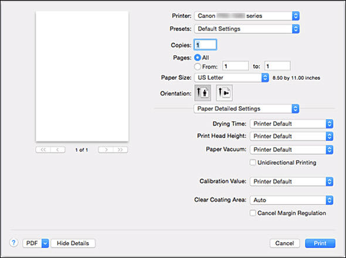Screen dimensions: 346x258
Task: Click the Print button
Action: (320, 243)
